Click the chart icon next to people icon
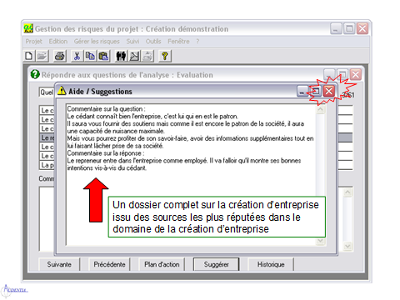 (134, 56)
